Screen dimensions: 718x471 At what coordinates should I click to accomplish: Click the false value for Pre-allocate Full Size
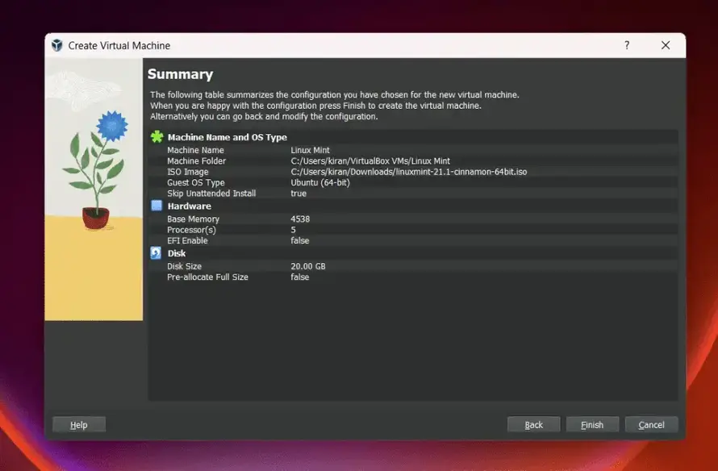[300, 277]
